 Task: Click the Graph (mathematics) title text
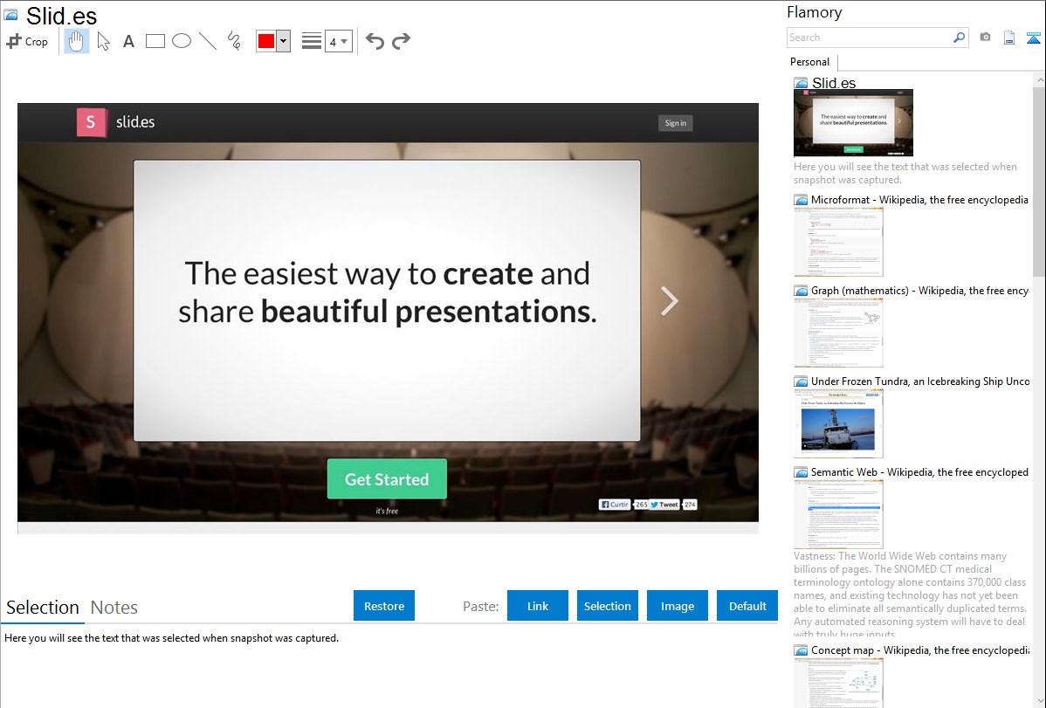tap(919, 291)
